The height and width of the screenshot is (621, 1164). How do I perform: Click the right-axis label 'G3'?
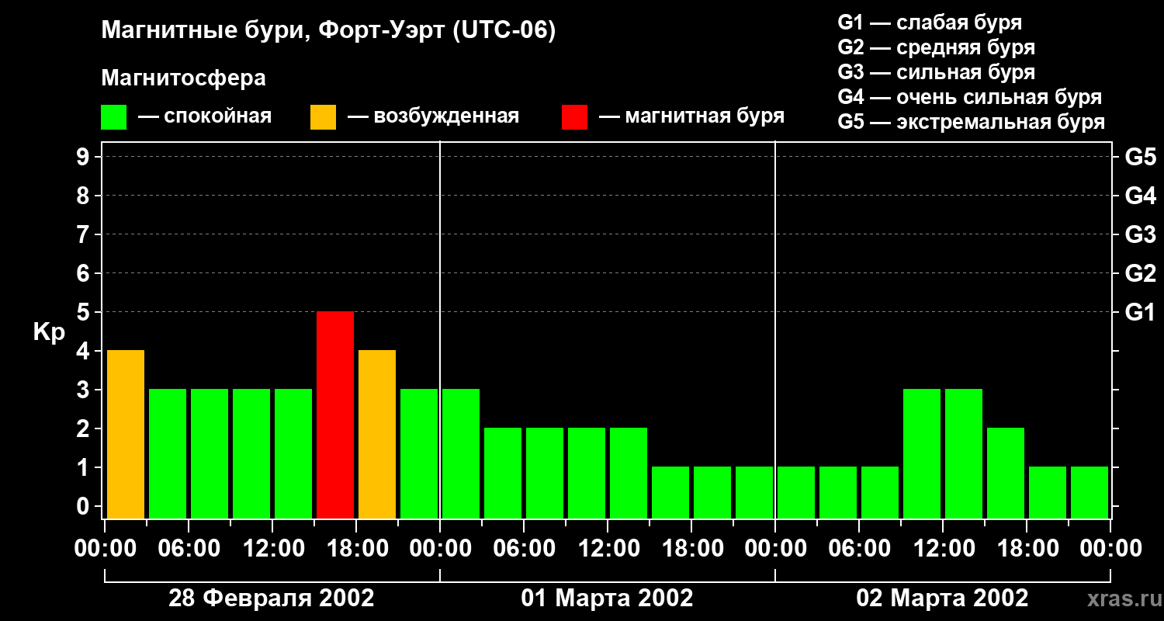coord(1140,234)
